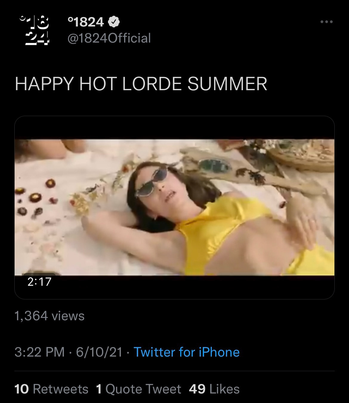Viewport: 349px width, 403px height.
Task: Select the HAPPY HOT LORDE SUMMER tweet text
Action: coord(141,84)
